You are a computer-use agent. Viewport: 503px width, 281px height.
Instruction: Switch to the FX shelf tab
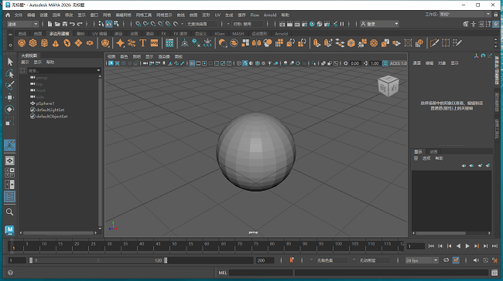point(163,34)
